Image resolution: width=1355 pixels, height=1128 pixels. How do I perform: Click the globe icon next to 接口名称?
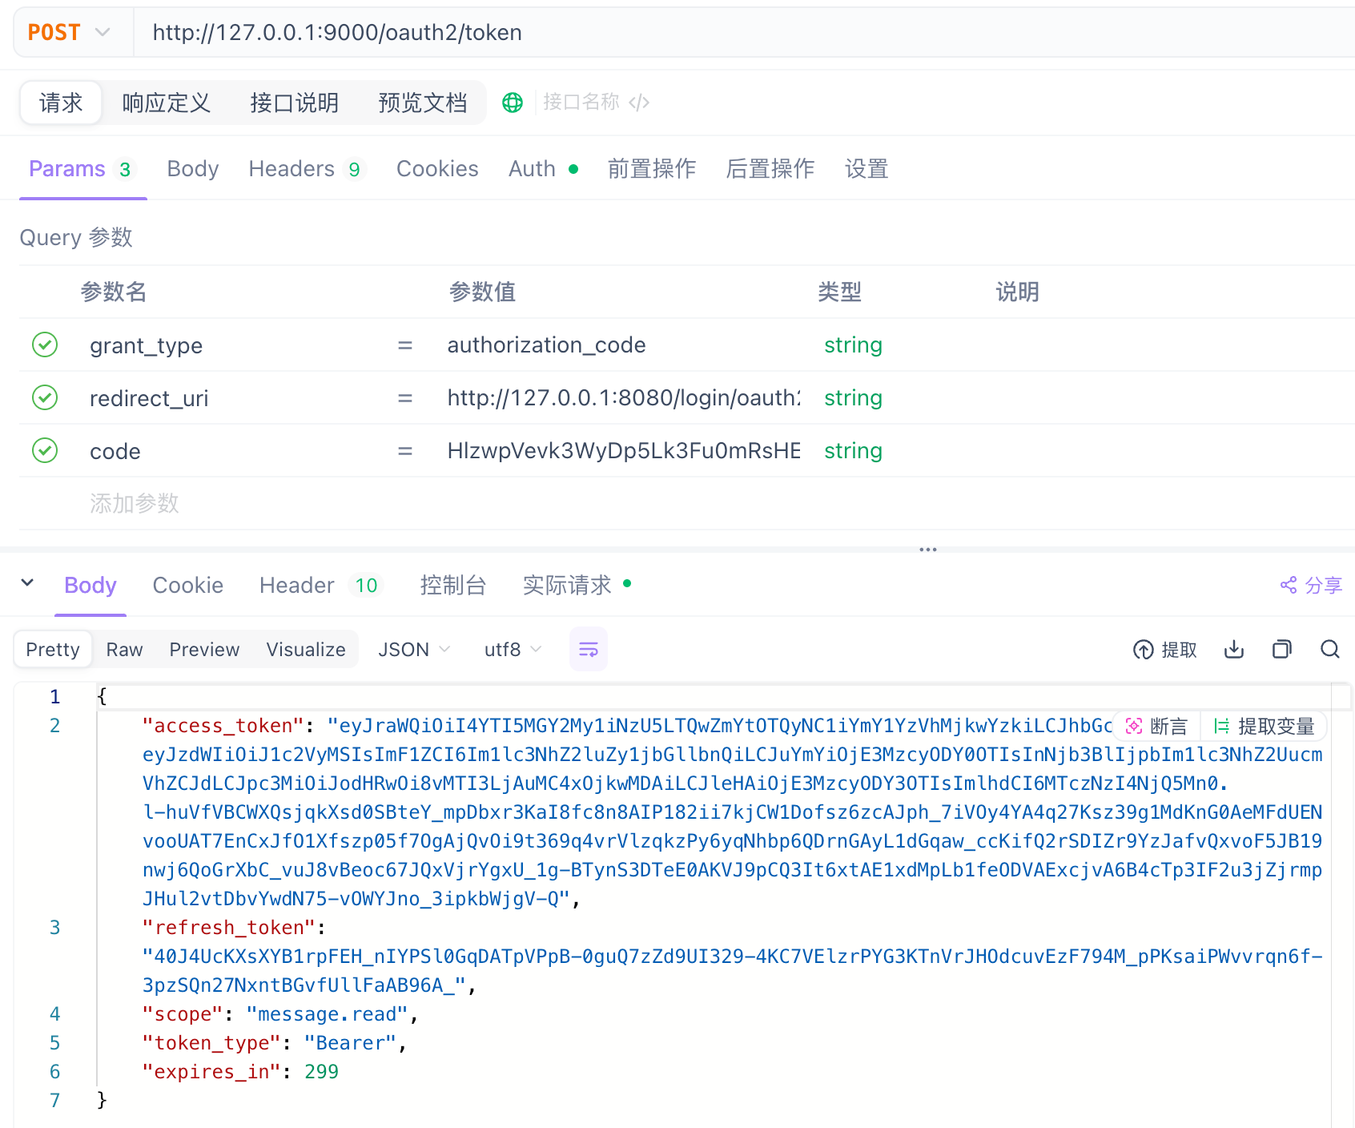coord(512,103)
